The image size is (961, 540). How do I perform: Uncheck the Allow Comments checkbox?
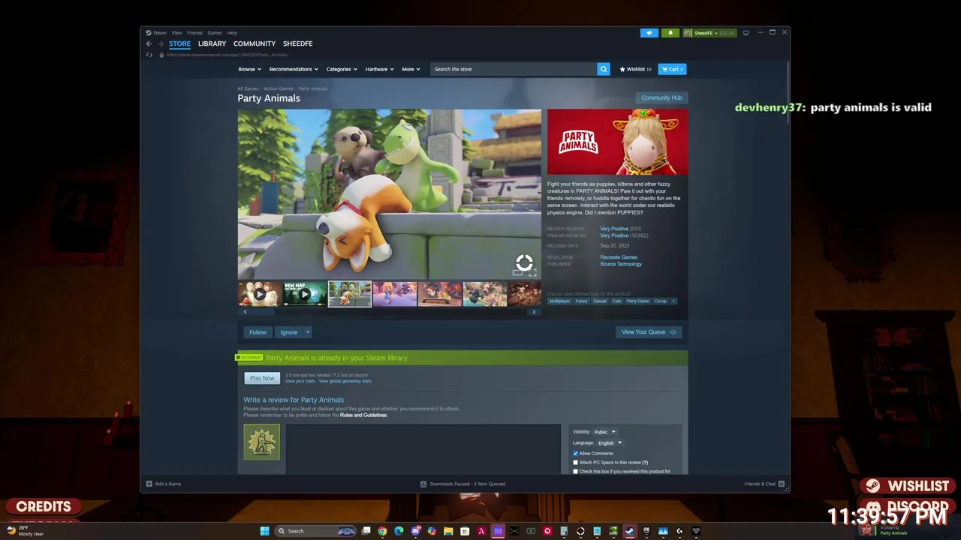point(576,453)
